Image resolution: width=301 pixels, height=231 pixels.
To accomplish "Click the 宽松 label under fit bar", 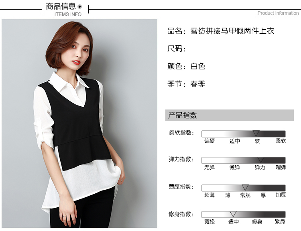I will pos(209,222).
